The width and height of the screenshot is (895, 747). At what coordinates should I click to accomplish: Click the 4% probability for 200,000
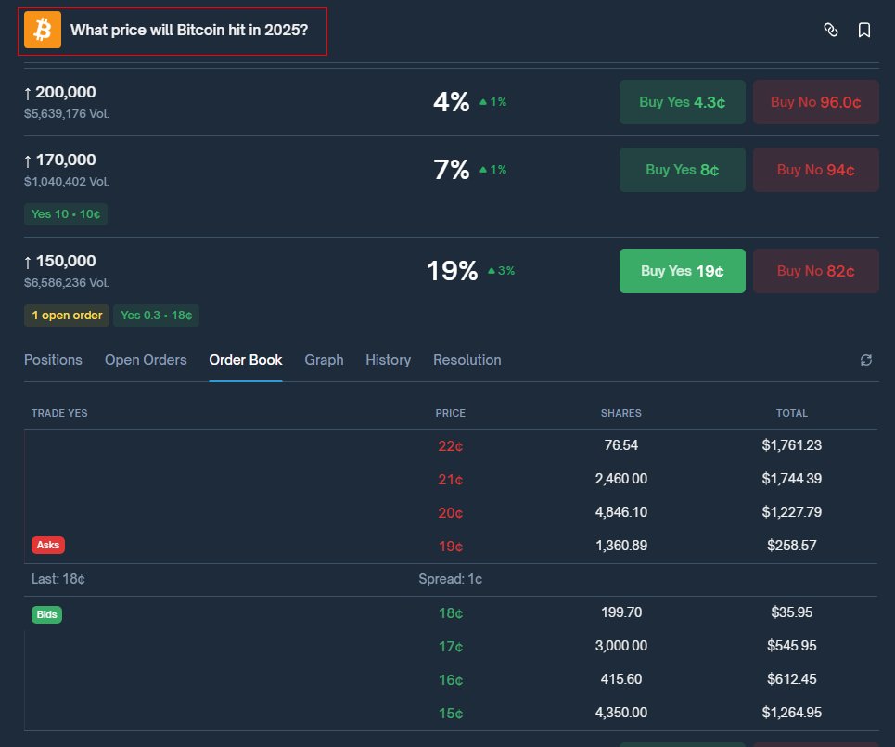coord(452,102)
